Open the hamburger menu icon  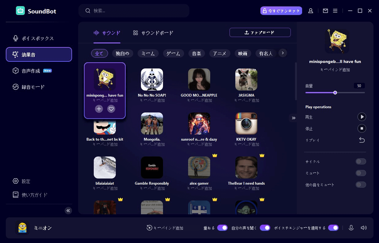335,11
